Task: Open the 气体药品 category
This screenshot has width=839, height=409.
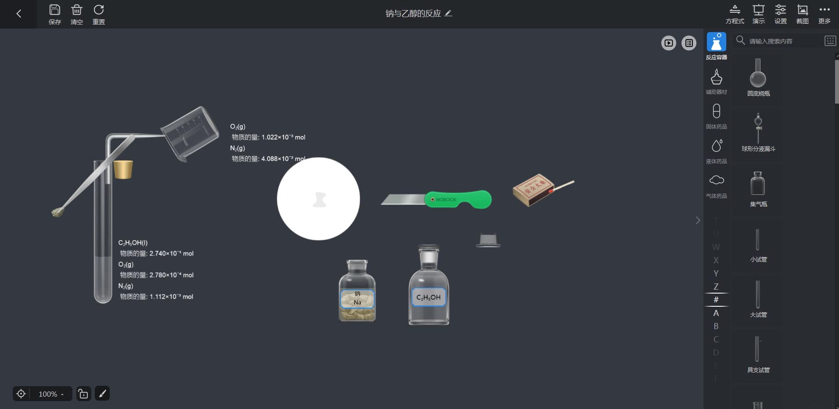Action: (x=717, y=186)
